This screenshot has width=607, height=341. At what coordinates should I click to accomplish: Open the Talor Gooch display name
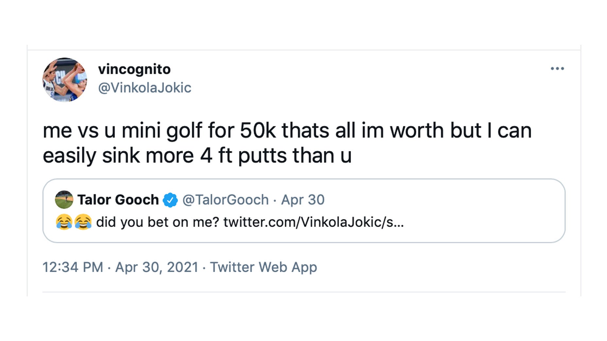(118, 200)
